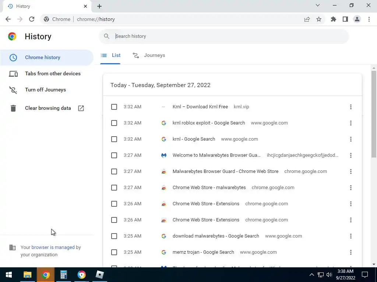Open Krnl – Download Krnl Free link
This screenshot has width=377, height=282.
[200, 107]
